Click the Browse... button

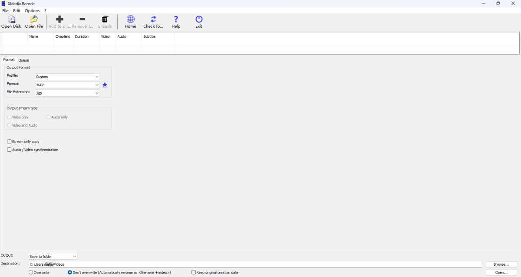[501, 264]
